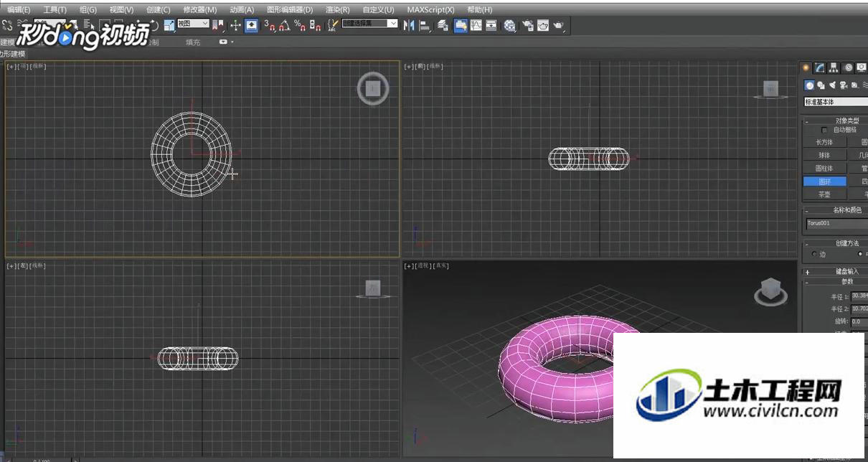Open the 渲染(R) menu
Screen dimensions: 868x462
click(338, 10)
